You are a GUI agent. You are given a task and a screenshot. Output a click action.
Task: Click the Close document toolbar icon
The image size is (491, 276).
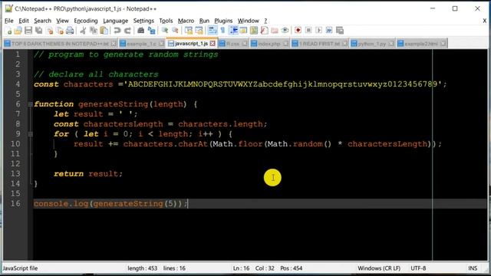(x=49, y=31)
